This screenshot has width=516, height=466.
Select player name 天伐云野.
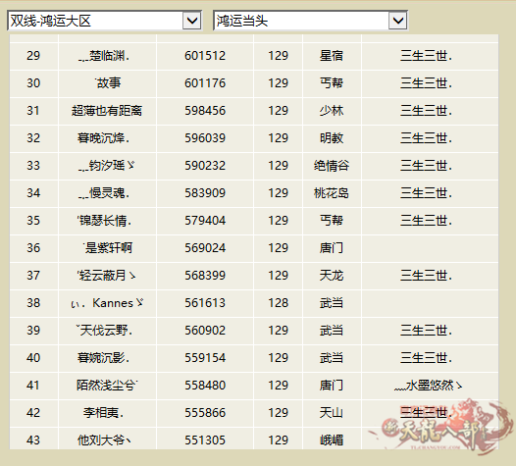(x=104, y=331)
